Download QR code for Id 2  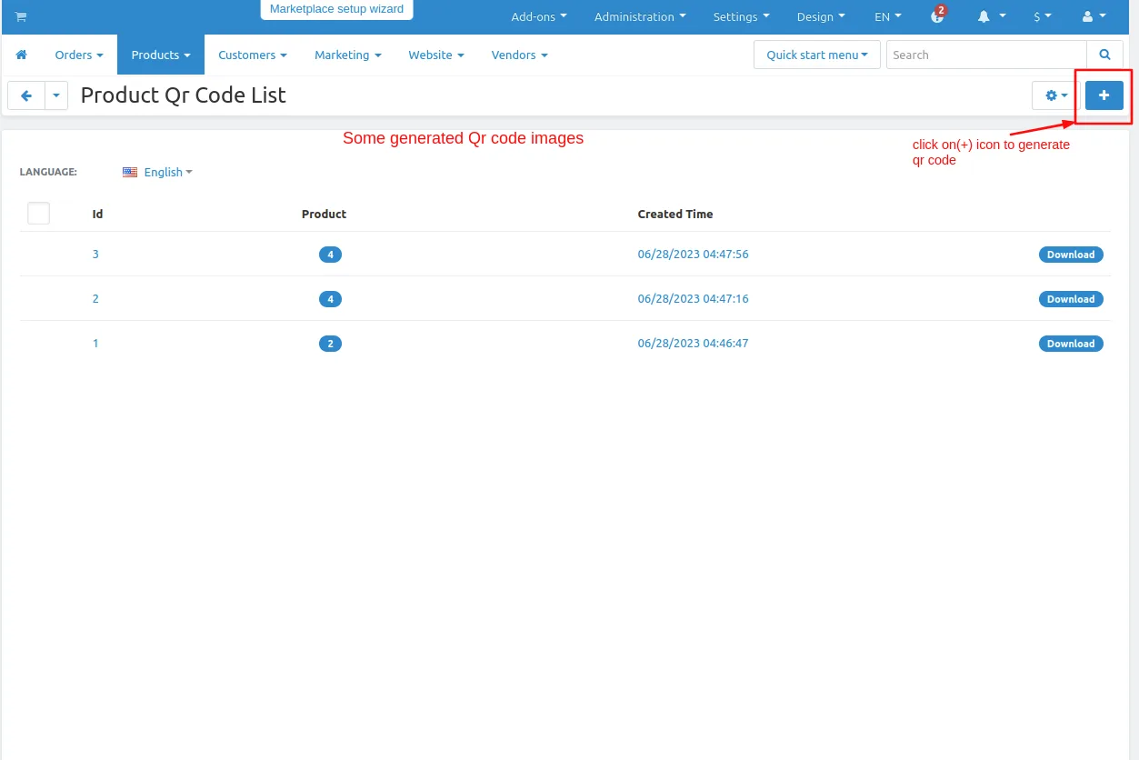click(1071, 299)
